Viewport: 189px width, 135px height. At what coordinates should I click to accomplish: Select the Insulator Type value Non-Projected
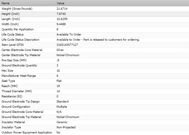66,127
